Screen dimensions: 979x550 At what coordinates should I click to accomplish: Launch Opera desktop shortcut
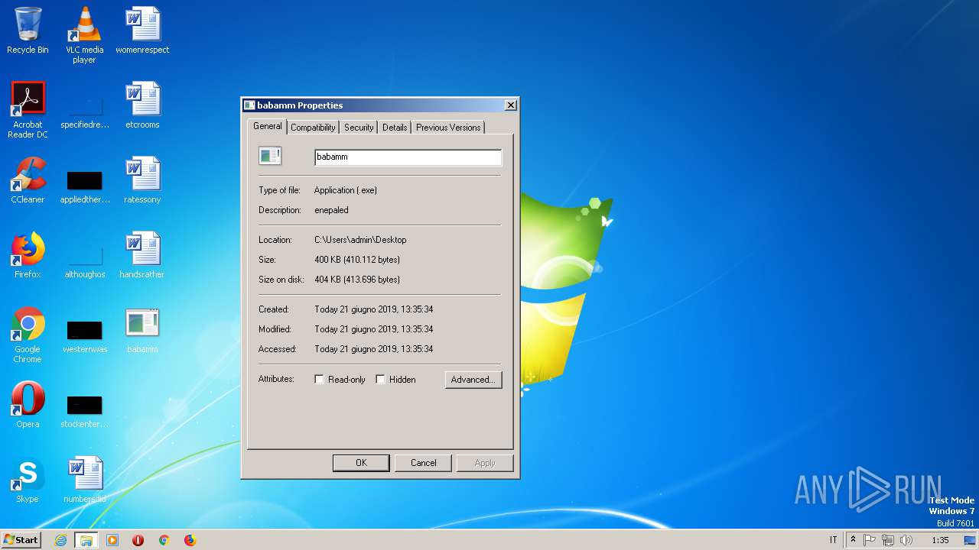click(x=28, y=404)
